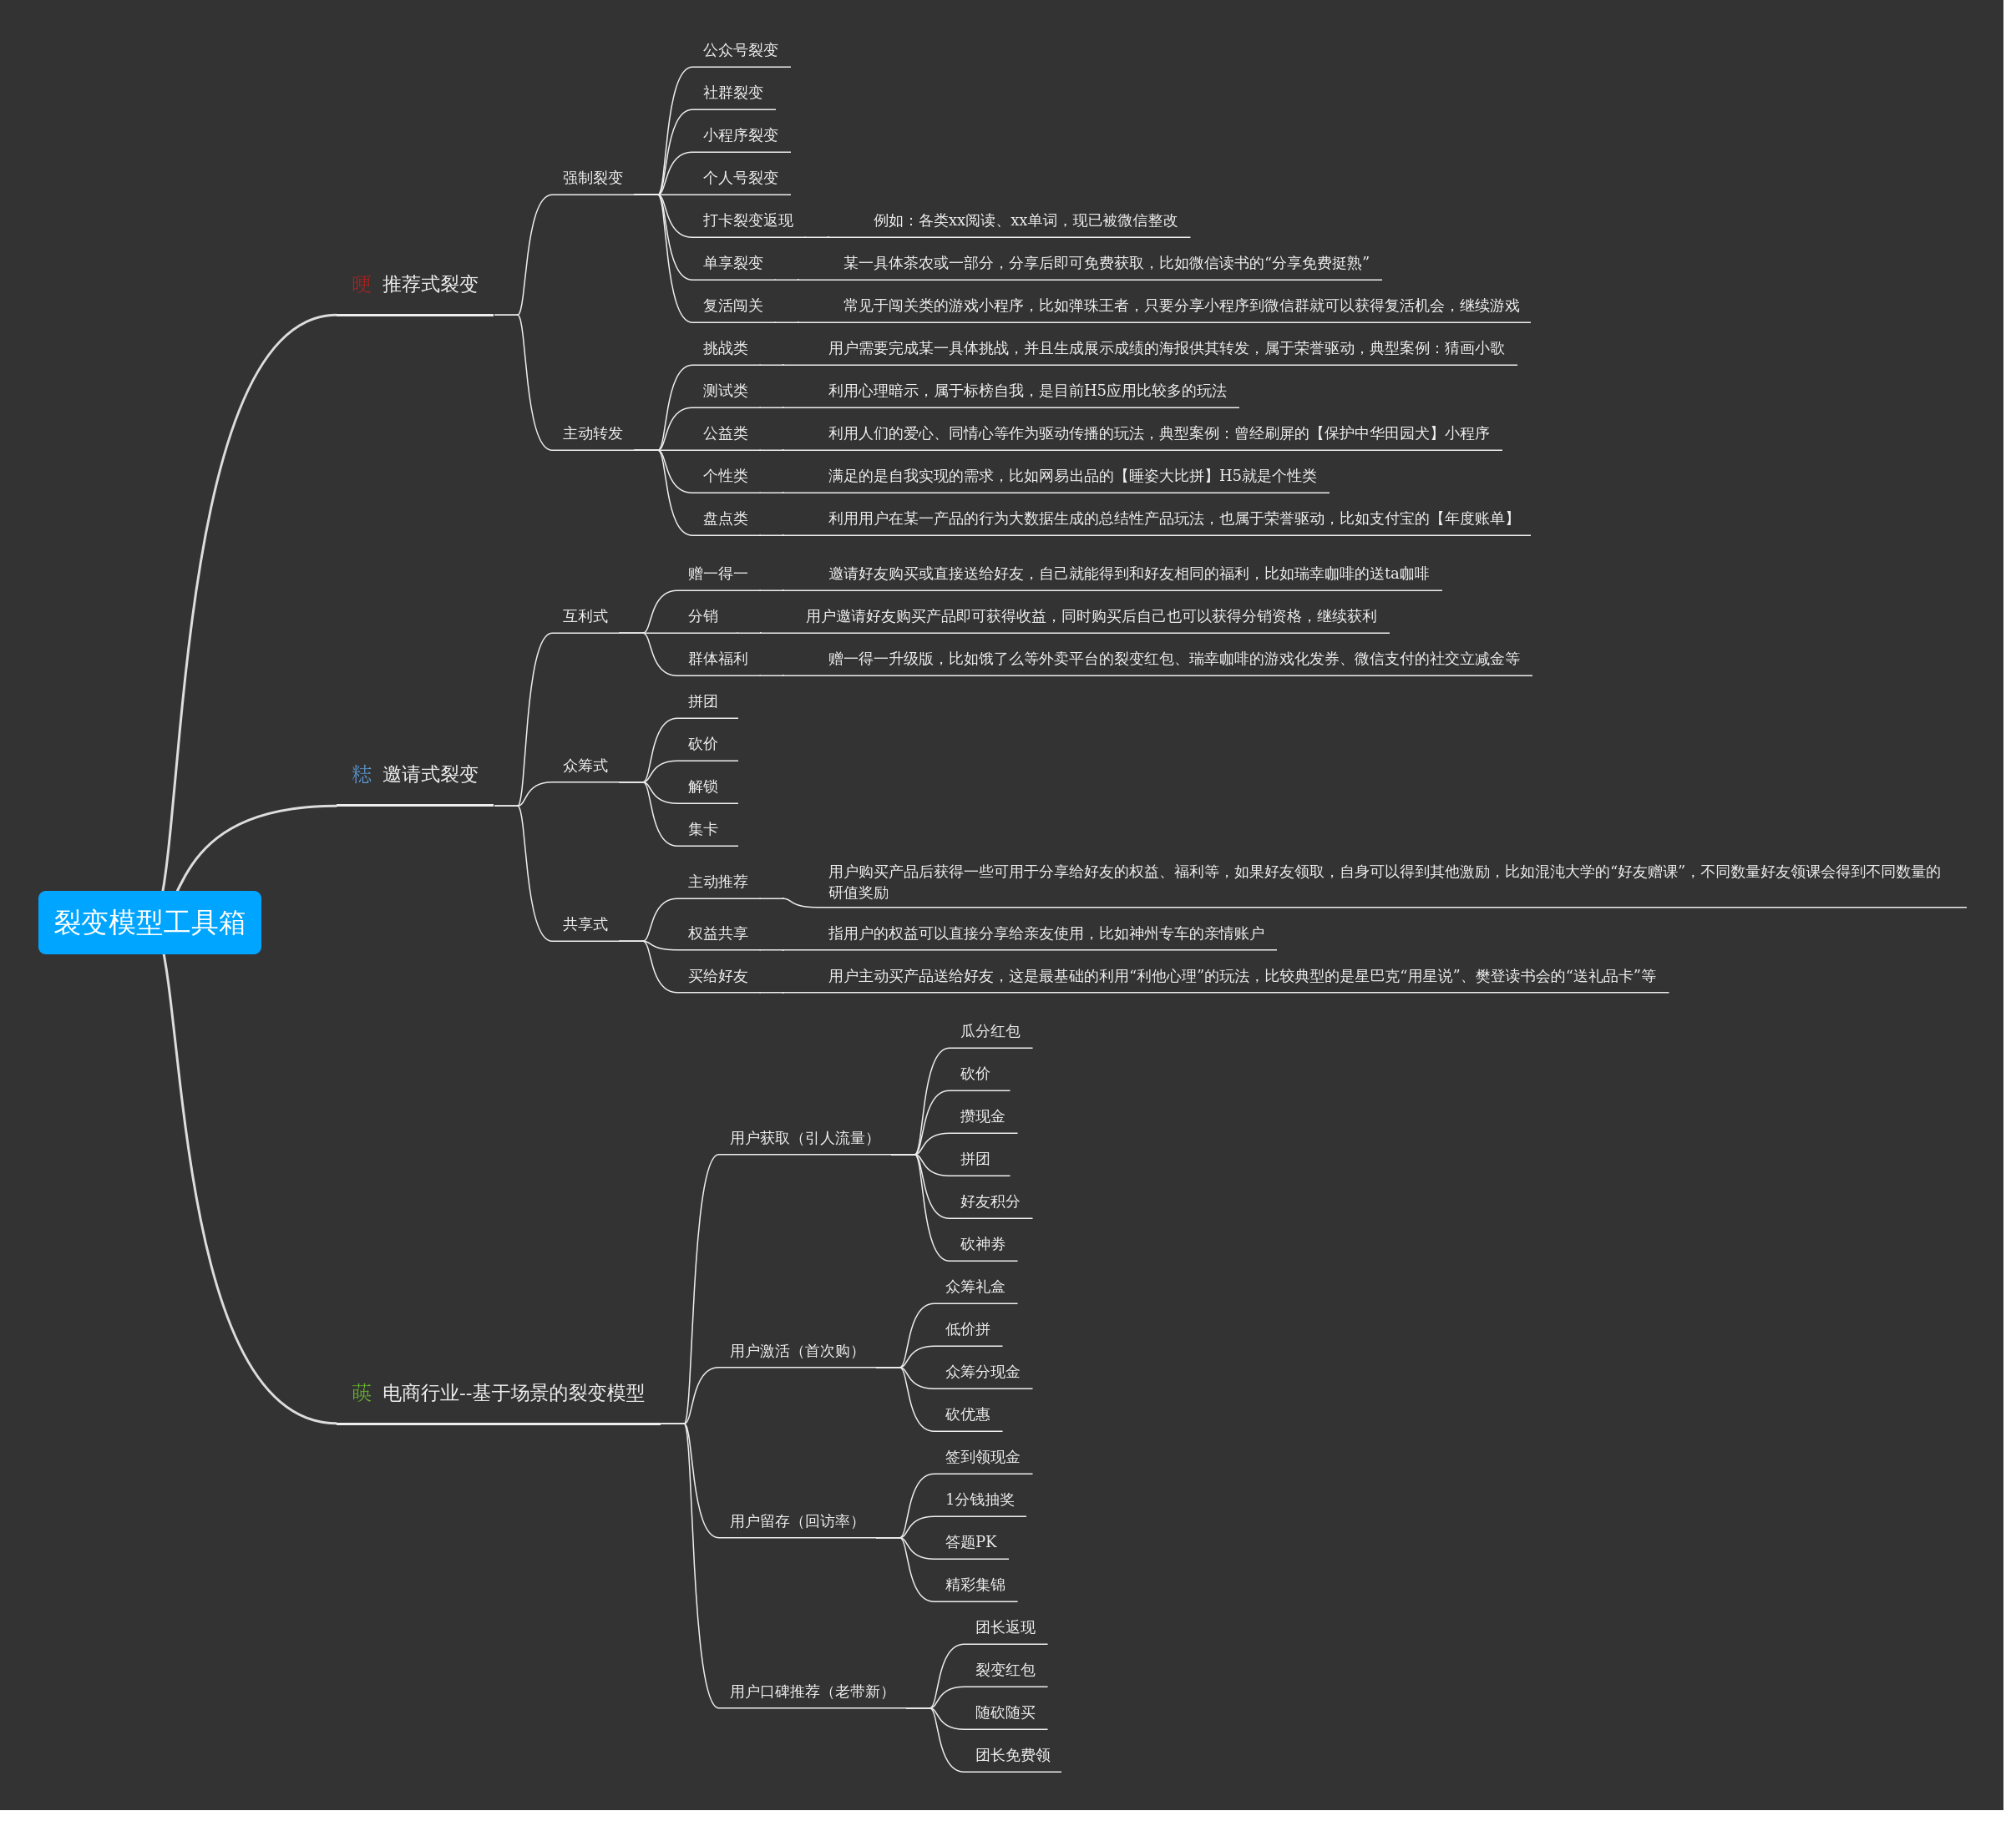Select the 推荐式裂变 branch node
2016x1821 pixels.
coord(430,284)
